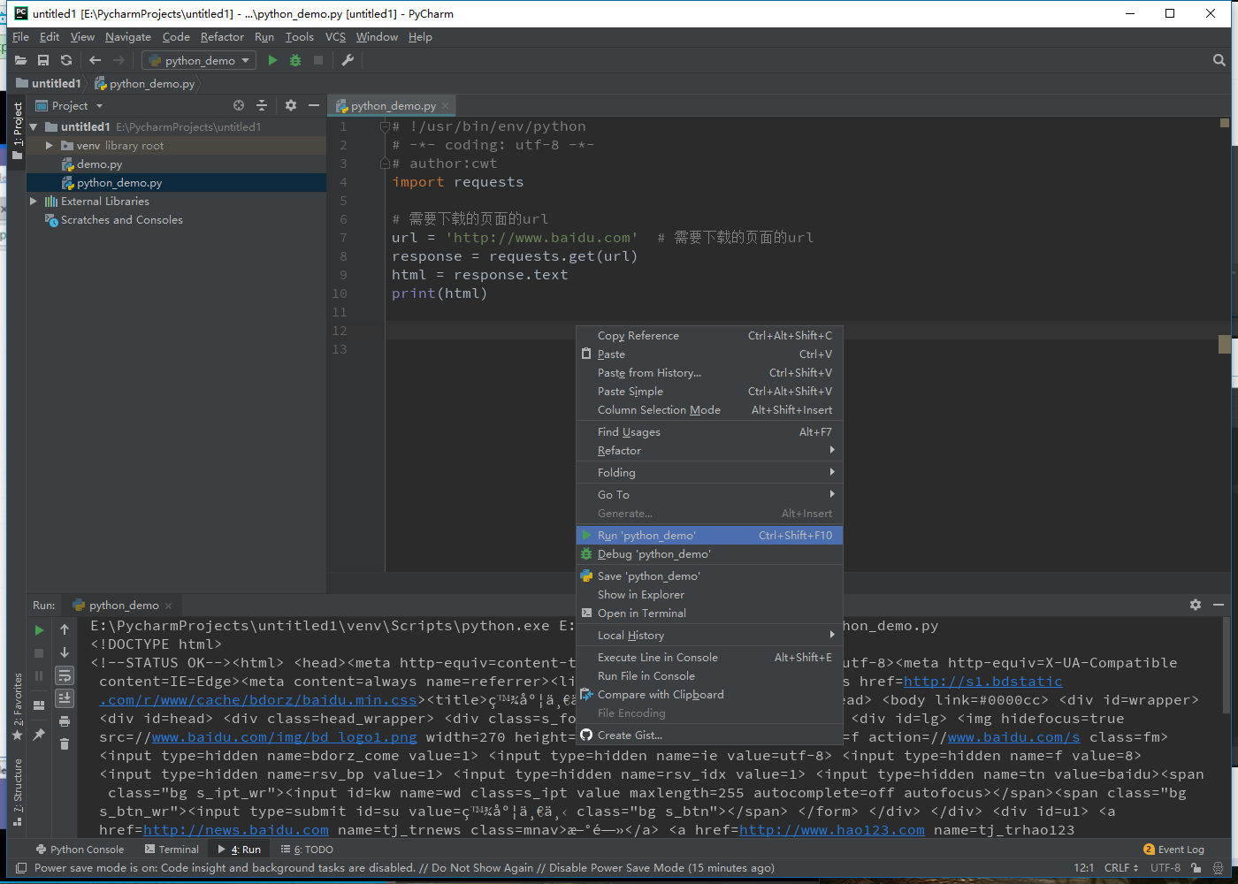Click the Rerun green arrow in Run panel

(39, 630)
